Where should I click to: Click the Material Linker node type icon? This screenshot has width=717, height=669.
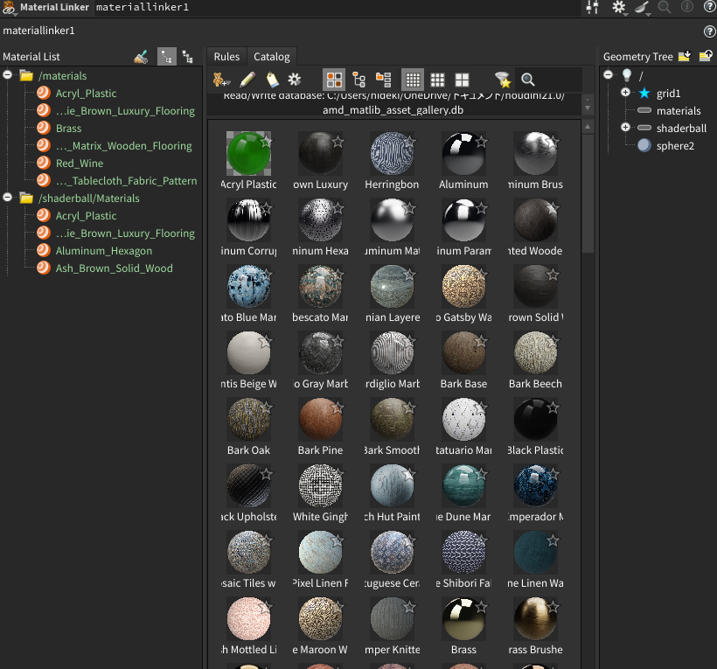tap(9, 7)
